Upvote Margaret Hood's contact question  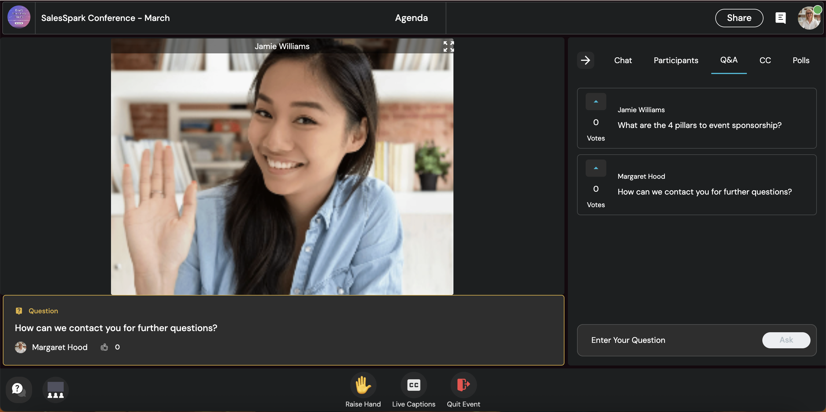click(595, 168)
